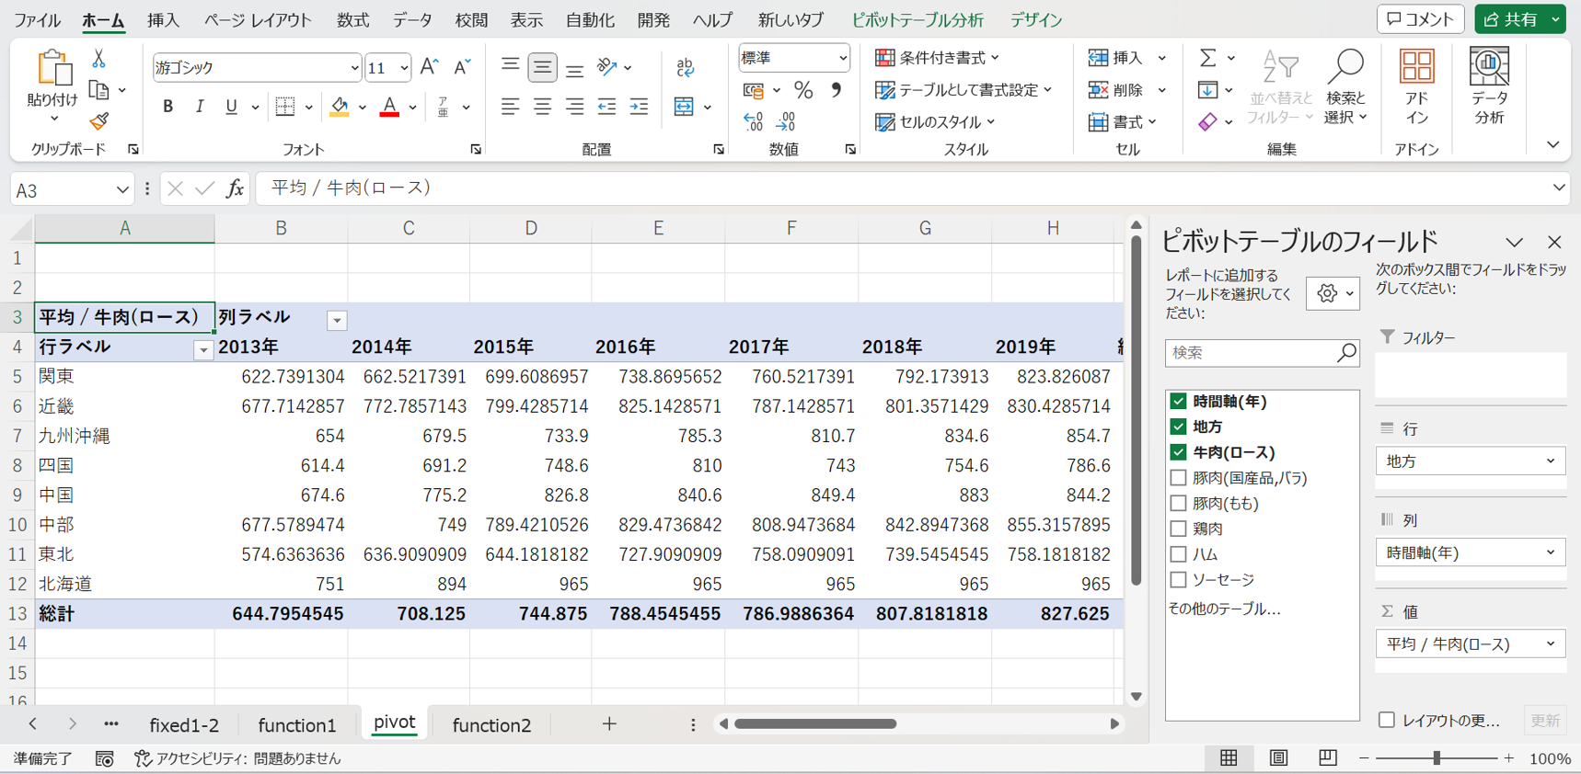Check the 鶏肉 field
The width and height of the screenshot is (1581, 774).
(1178, 529)
